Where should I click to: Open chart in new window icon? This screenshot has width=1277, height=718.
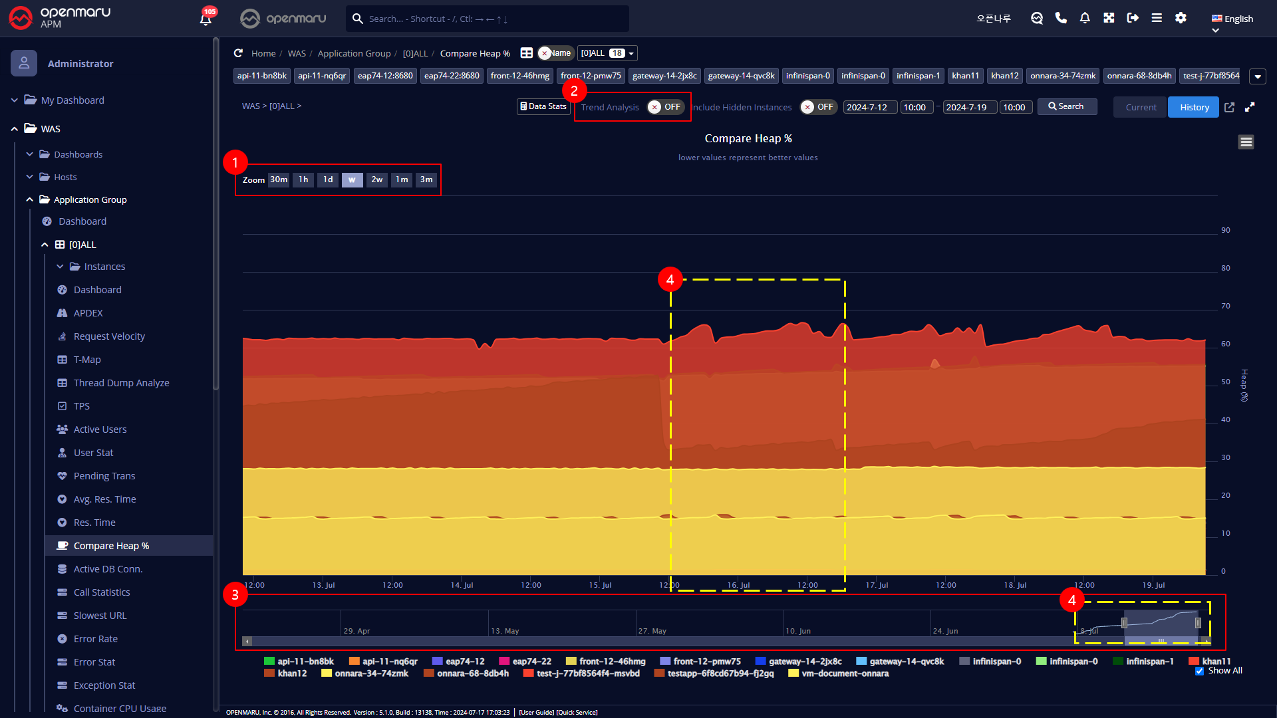pyautogui.click(x=1229, y=107)
